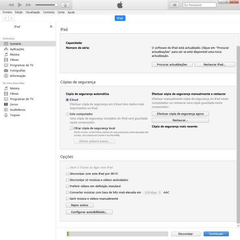The image size is (240, 240).
Task: Click the Sincronizar button
Action: click(185, 234)
